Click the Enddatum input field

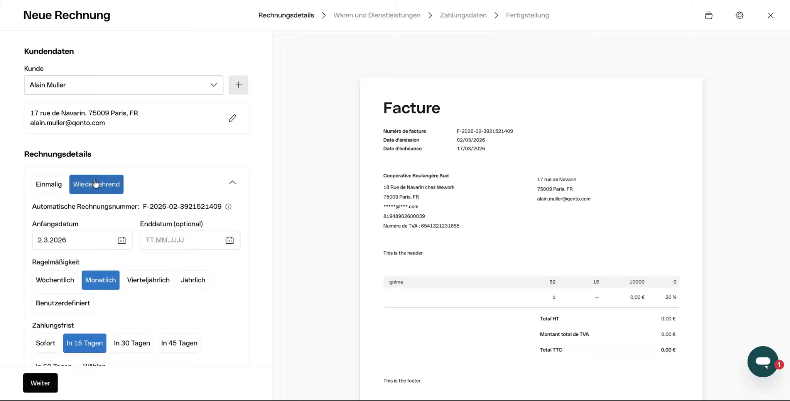click(181, 240)
